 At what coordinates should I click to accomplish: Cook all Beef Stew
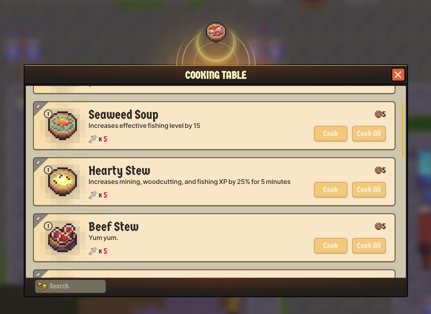(x=369, y=246)
